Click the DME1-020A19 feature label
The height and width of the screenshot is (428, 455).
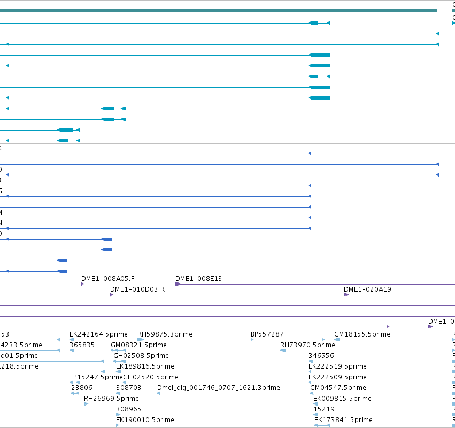367,289
